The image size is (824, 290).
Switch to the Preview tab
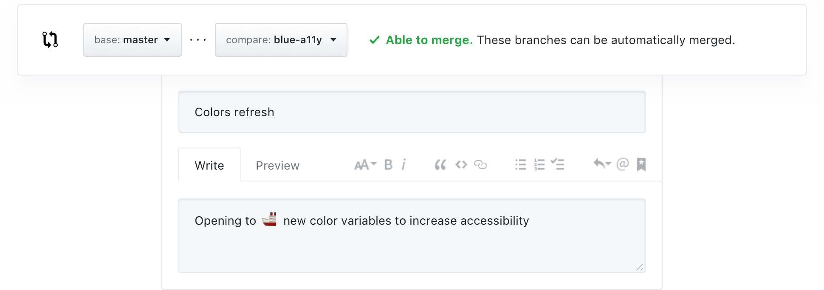pos(278,165)
